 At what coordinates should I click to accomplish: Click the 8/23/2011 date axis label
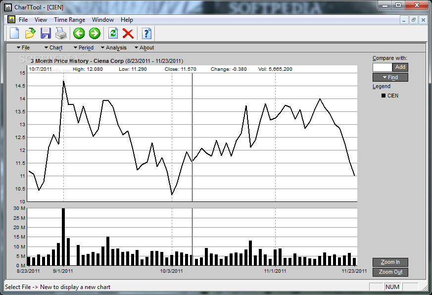click(x=28, y=271)
